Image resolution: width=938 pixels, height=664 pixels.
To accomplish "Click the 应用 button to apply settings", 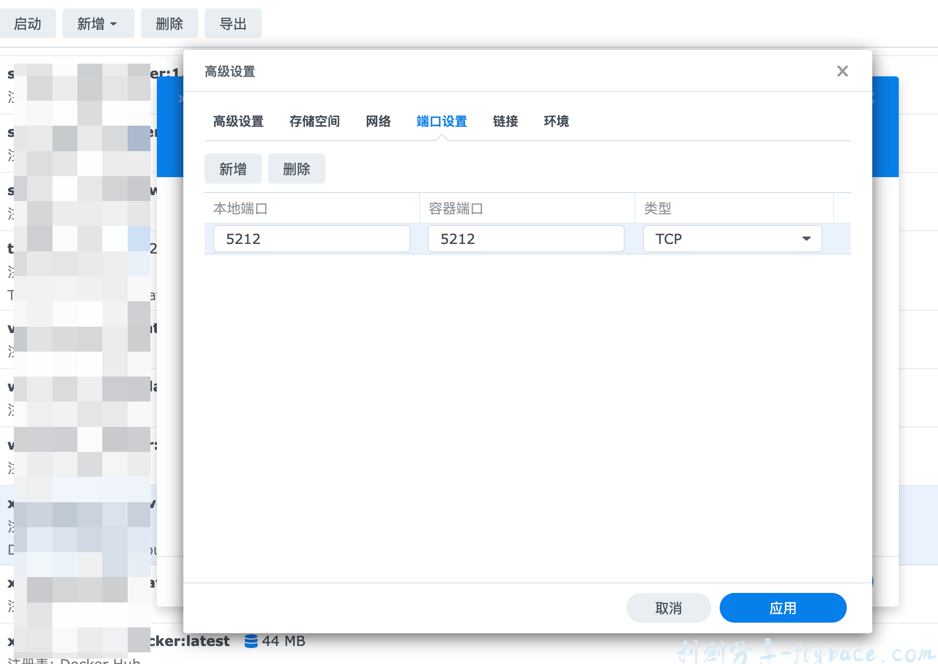I will (x=783, y=608).
